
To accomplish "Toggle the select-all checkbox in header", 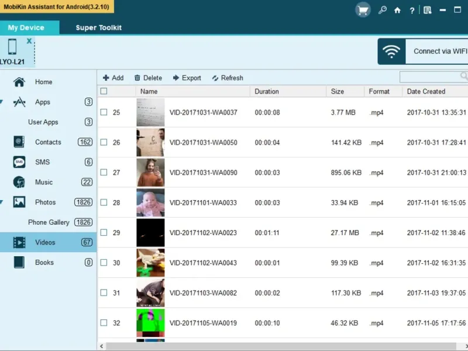I will click(104, 91).
